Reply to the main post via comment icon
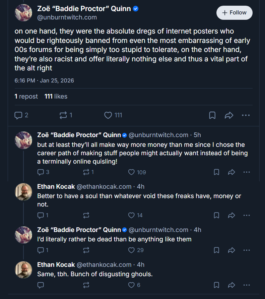The image size is (265, 299). coord(21,115)
